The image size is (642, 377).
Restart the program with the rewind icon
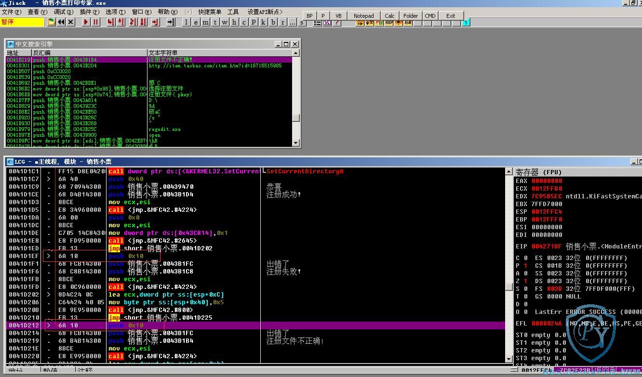click(61, 22)
